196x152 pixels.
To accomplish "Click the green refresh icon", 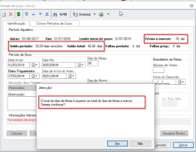I will point(18,14).
